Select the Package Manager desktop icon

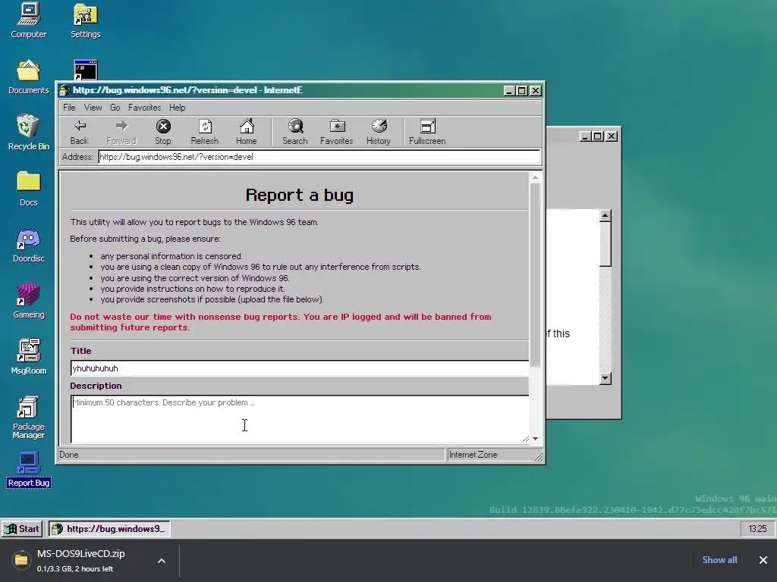tap(29, 418)
